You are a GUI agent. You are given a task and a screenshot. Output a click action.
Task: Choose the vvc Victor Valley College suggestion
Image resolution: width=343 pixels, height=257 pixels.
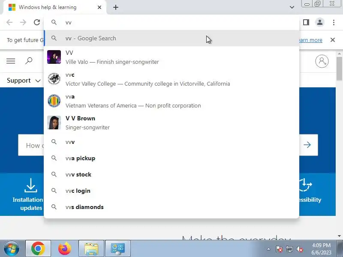171,79
